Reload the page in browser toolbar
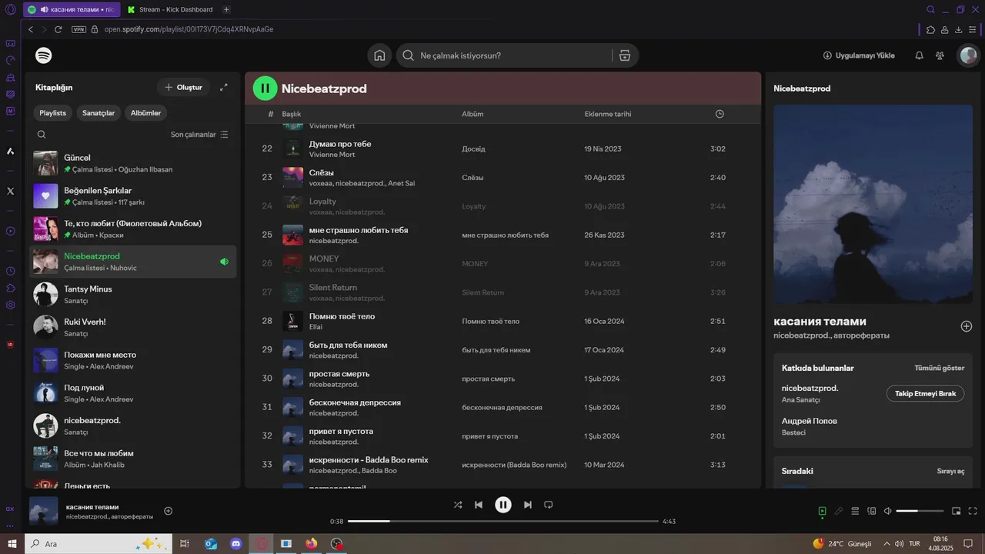Image resolution: width=985 pixels, height=554 pixels. tap(58, 29)
